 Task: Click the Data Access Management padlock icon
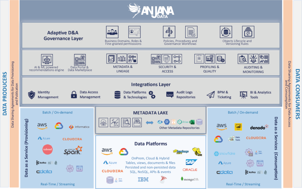[x=74, y=95]
